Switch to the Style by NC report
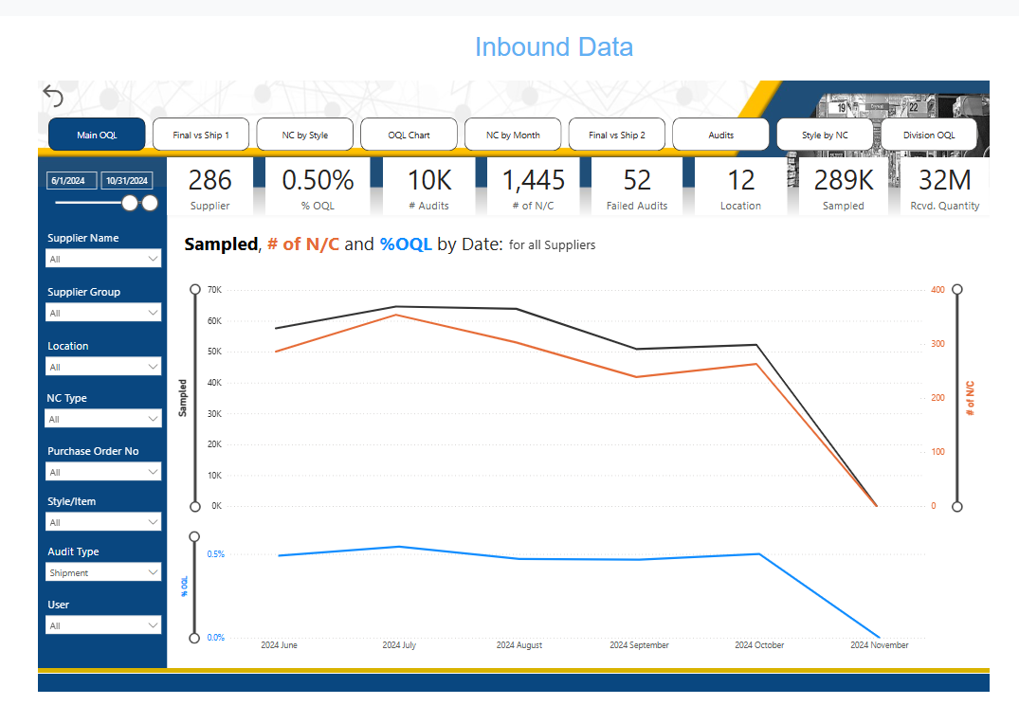The image size is (1019, 705). pos(825,134)
